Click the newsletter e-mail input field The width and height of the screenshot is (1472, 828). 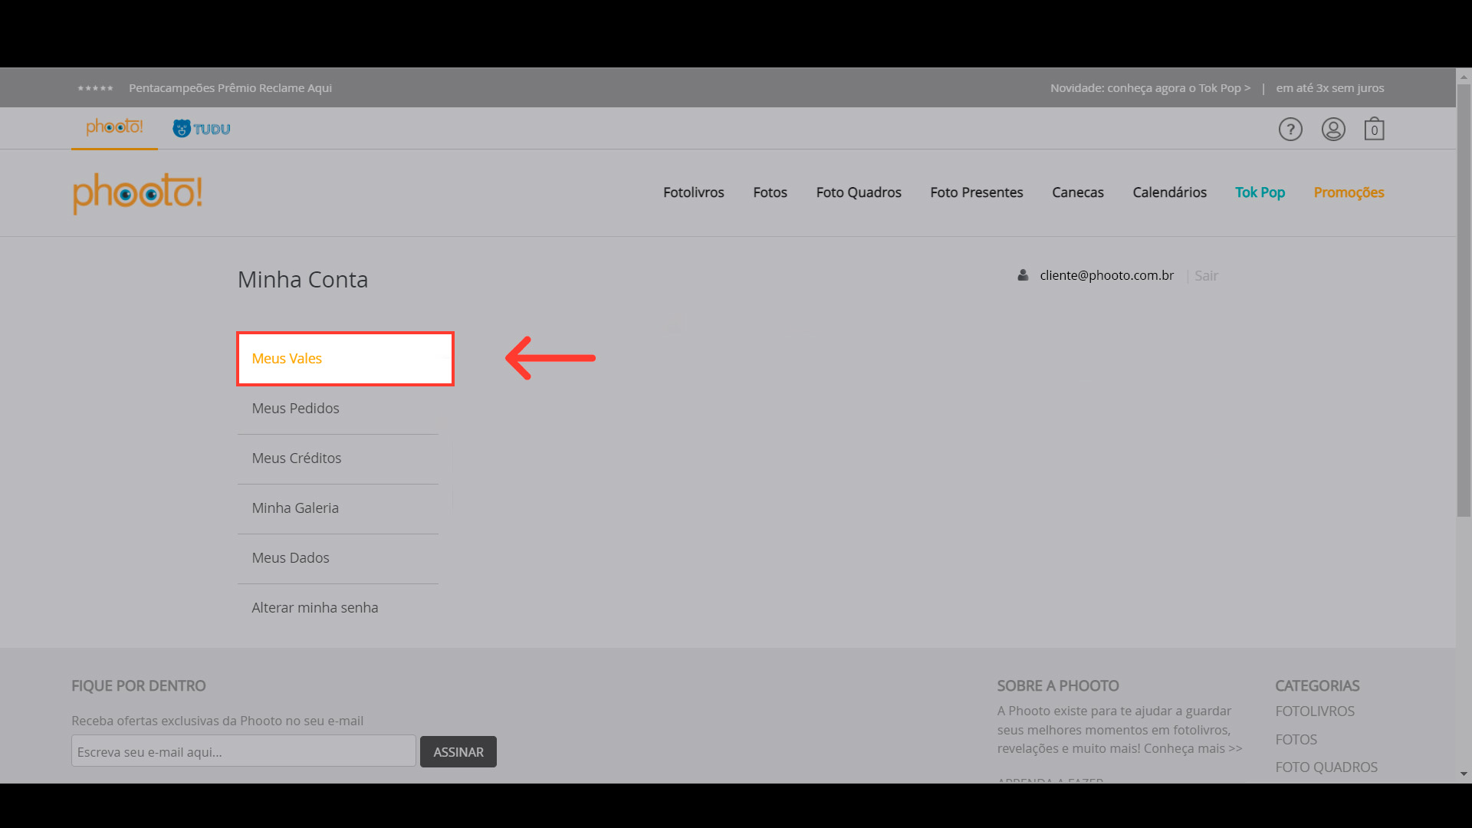click(243, 751)
